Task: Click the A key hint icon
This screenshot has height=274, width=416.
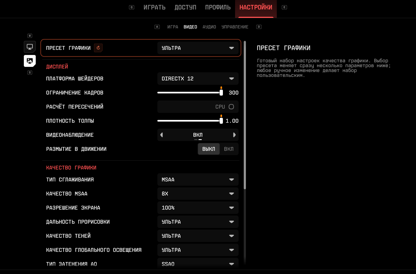Action: point(157,27)
